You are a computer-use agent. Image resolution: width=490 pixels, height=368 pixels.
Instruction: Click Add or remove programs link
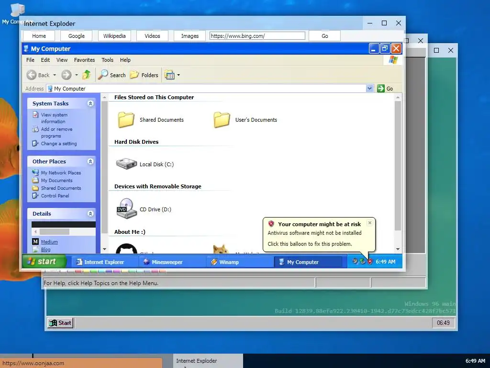56,132
